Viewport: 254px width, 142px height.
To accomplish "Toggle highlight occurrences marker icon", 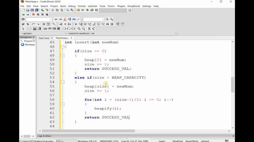I will coord(65,19).
